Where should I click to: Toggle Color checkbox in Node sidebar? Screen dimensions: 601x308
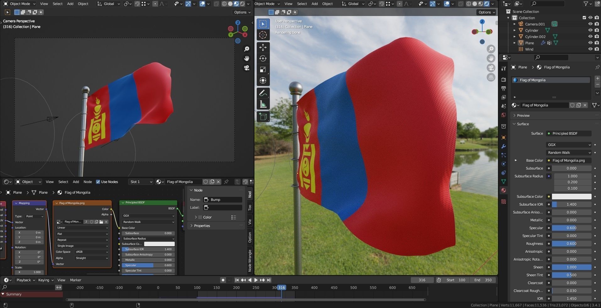(x=200, y=217)
